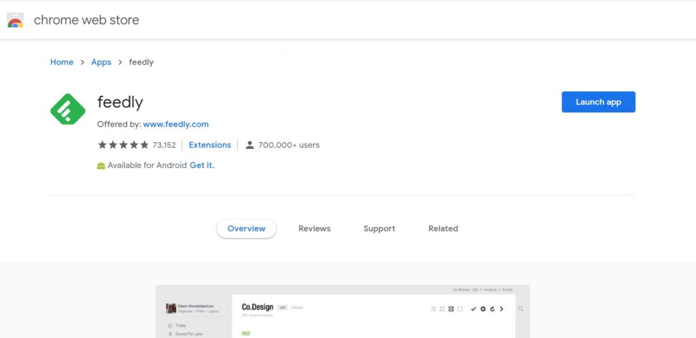Open the www.feedly.com publisher link
696x338 pixels.
coord(176,124)
